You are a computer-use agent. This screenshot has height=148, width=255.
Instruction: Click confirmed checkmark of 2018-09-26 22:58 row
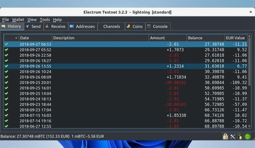pyautogui.click(x=6, y=55)
